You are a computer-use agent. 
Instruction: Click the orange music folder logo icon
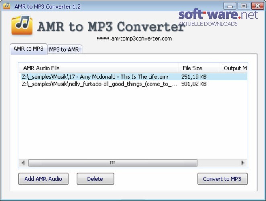22,25
